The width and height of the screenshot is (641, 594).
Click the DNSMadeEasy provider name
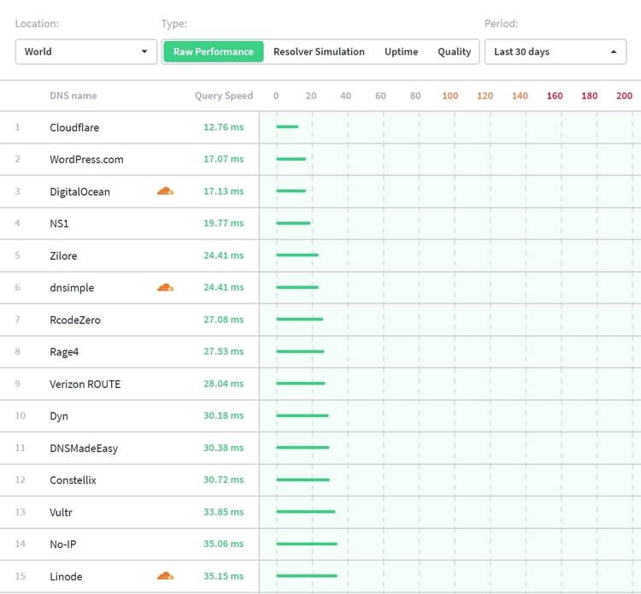coord(84,449)
